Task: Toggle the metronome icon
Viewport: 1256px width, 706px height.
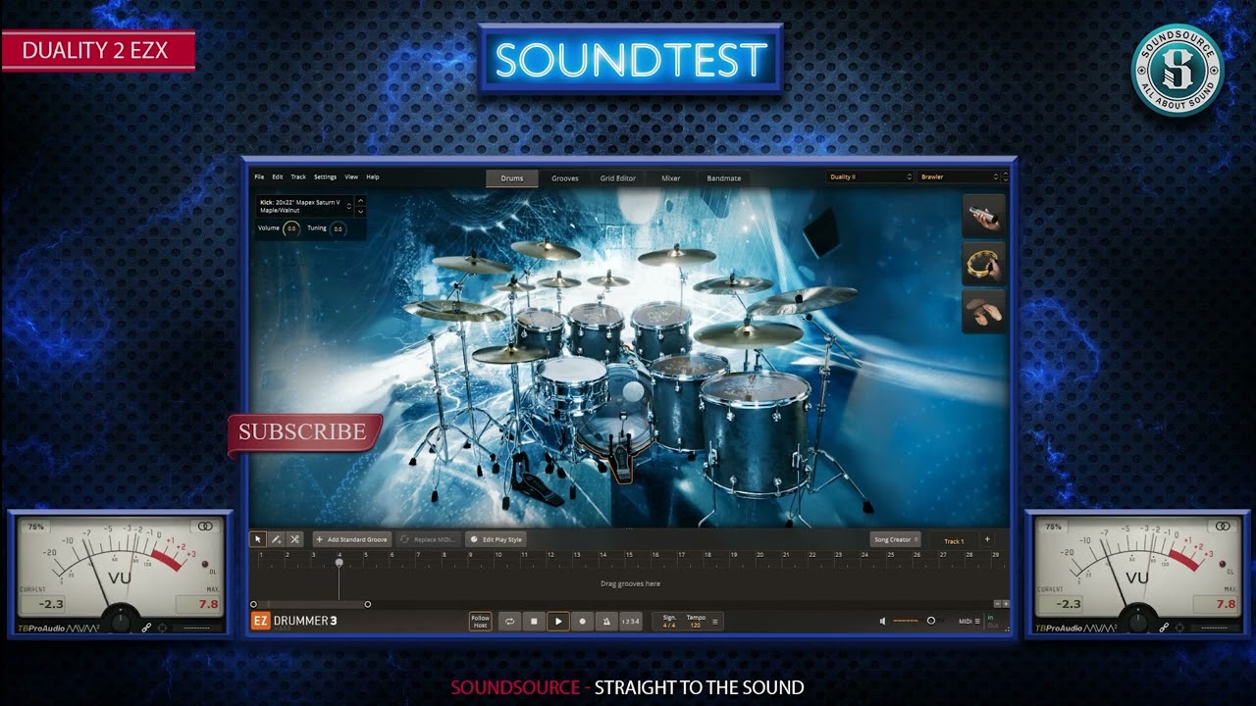Action: click(x=606, y=621)
